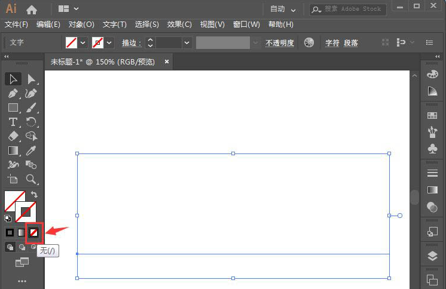Enable Draw Normal mode

[x=10, y=247]
